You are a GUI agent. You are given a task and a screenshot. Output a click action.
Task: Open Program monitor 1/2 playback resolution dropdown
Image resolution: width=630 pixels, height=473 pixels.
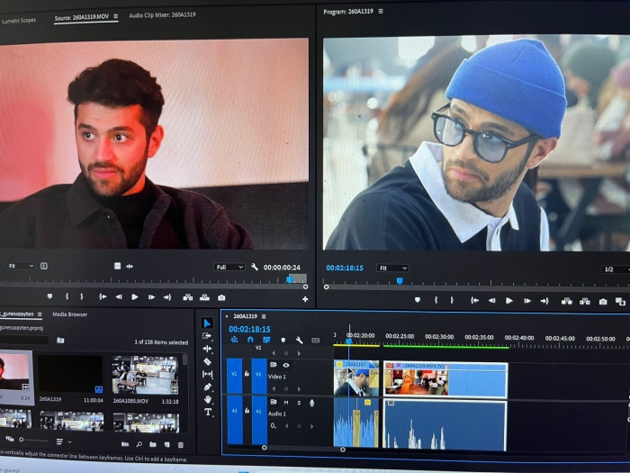(x=616, y=269)
